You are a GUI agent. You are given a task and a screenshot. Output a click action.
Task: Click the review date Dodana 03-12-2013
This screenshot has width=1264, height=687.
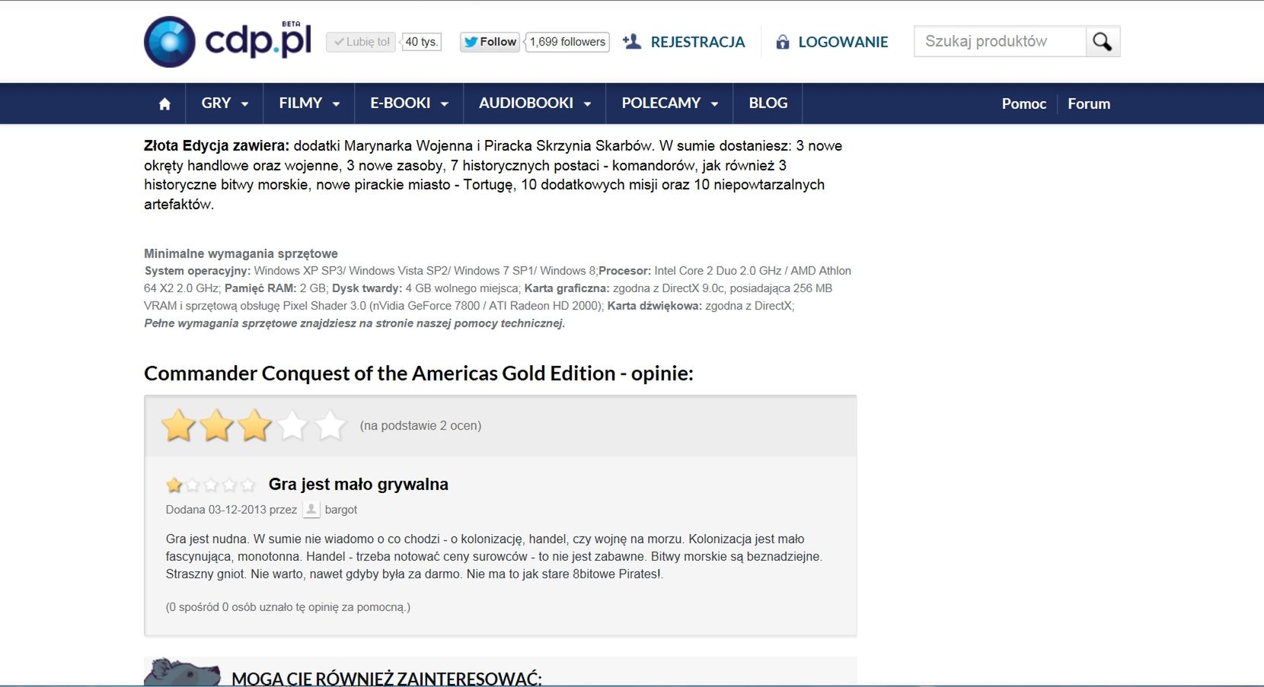(215, 510)
